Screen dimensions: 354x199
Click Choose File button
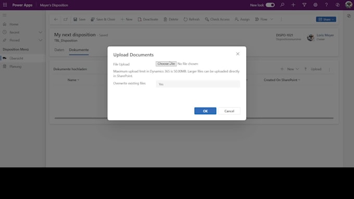click(166, 64)
